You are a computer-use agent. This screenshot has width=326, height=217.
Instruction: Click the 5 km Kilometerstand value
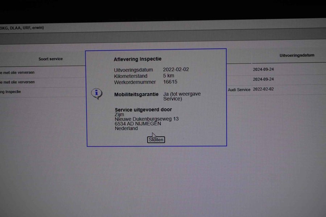[x=169, y=76]
